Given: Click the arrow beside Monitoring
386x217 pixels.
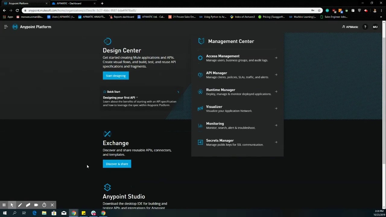Looking at the screenshot, I should tap(276, 125).
